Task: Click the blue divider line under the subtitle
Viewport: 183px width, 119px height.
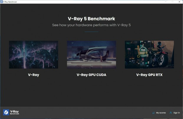Action: pos(91,32)
